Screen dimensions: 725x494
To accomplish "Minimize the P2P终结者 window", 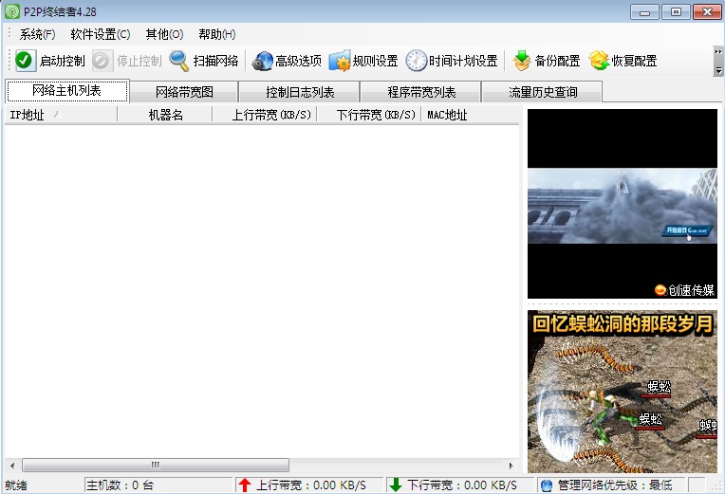I will click(645, 11).
